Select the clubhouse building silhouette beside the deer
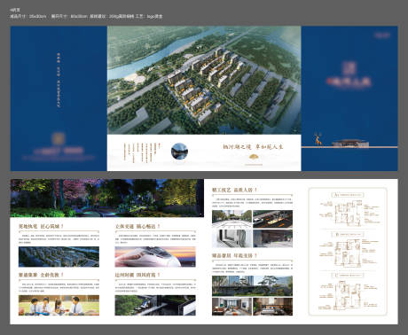408x335 pixels. (350, 143)
